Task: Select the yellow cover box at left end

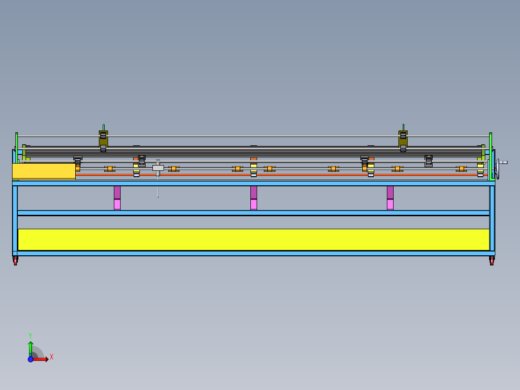Action: tap(44, 171)
